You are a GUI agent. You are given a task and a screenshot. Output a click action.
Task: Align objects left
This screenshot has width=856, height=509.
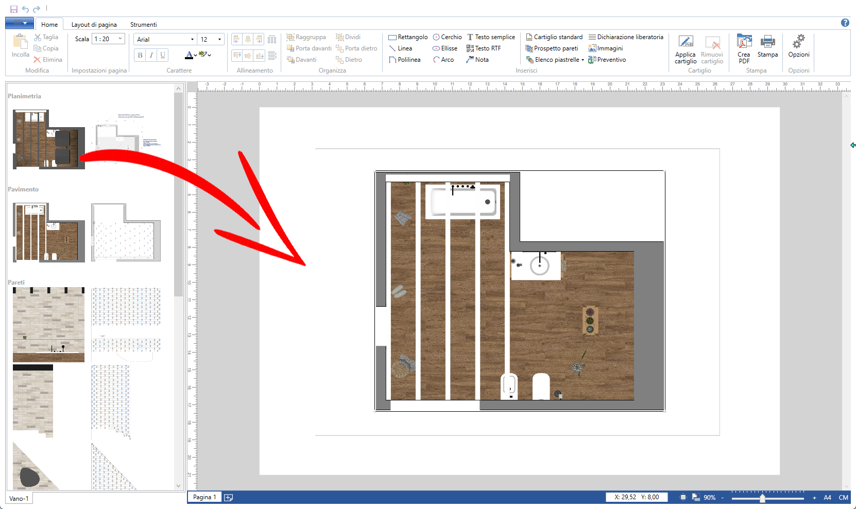(236, 39)
